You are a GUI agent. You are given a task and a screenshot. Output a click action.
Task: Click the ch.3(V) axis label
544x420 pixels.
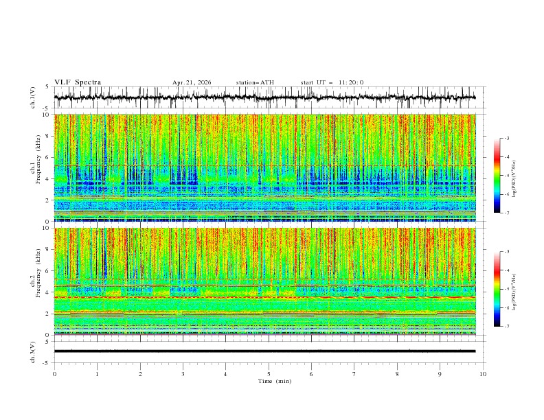(32, 352)
